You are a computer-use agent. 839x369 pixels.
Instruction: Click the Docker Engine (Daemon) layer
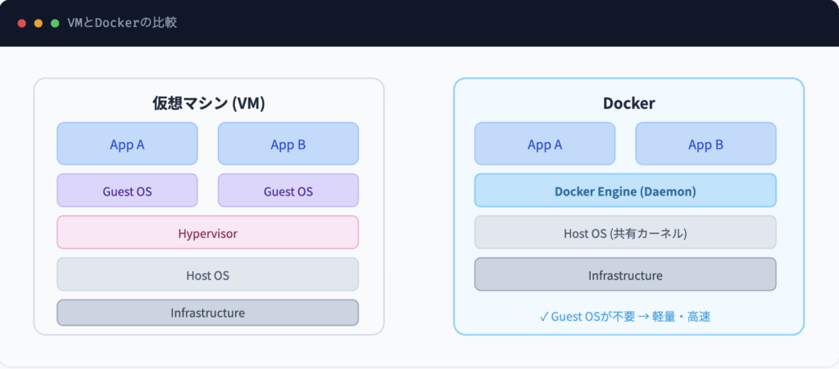pos(625,191)
